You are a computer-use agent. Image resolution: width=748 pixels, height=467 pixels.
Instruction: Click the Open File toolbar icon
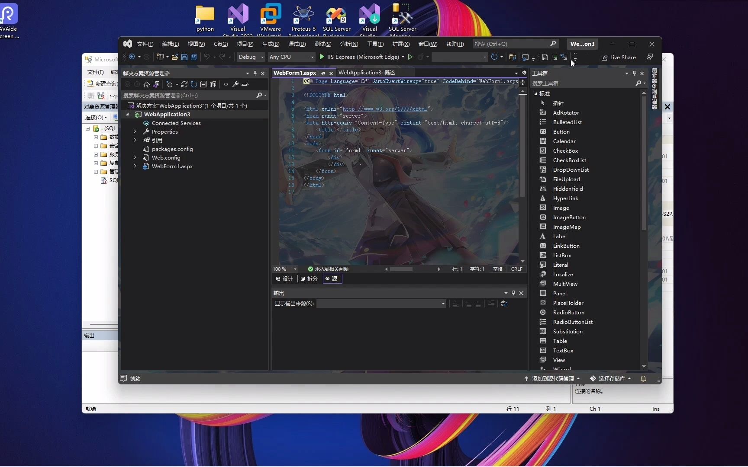coord(175,57)
